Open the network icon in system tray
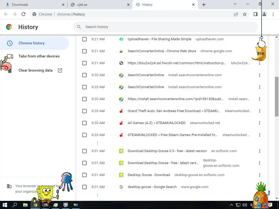This screenshot has height=209, width=279. point(238,205)
